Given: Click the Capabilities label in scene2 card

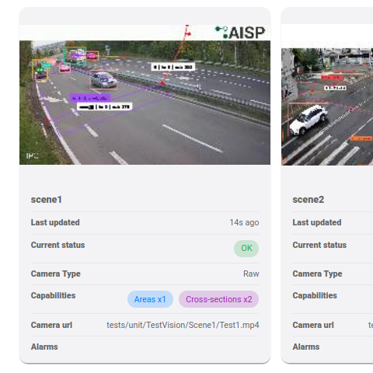Looking at the screenshot, I should 315,295.
